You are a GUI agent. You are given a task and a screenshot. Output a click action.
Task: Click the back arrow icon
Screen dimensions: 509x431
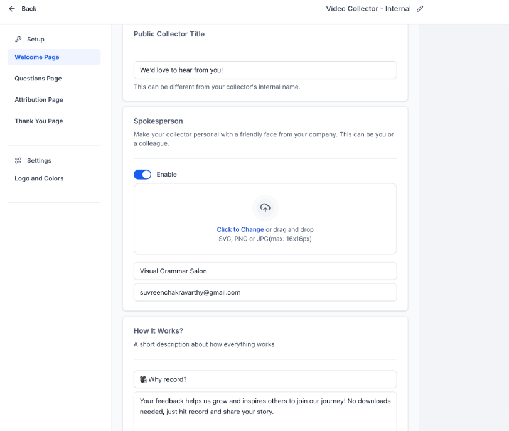coord(12,9)
